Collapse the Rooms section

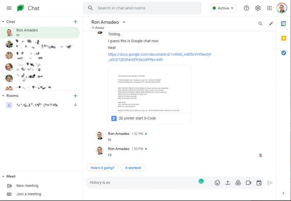[3, 96]
